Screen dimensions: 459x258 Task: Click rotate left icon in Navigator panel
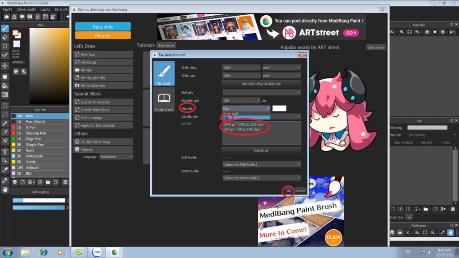[427, 32]
